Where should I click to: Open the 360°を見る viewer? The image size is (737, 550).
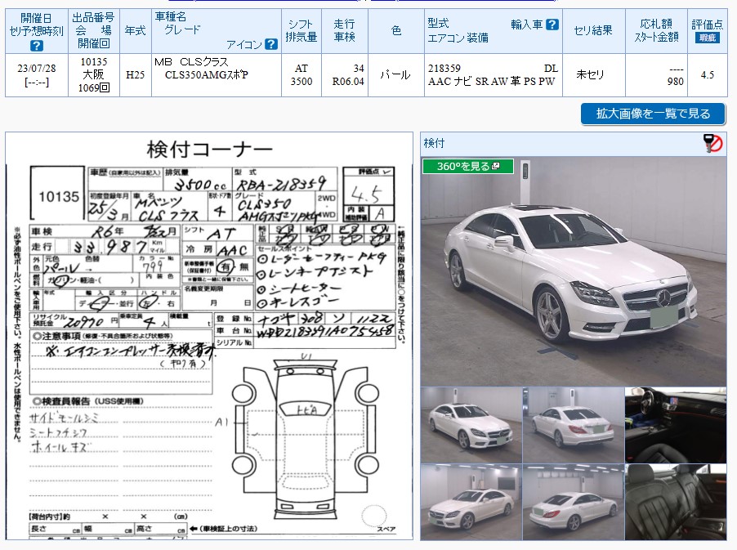[467, 167]
